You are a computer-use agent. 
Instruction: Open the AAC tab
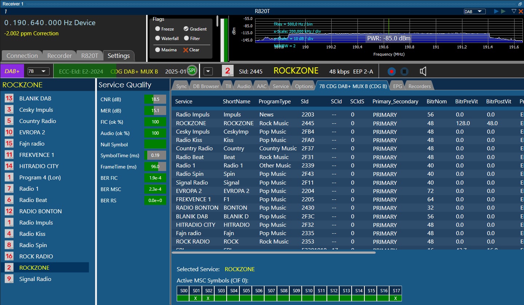262,86
